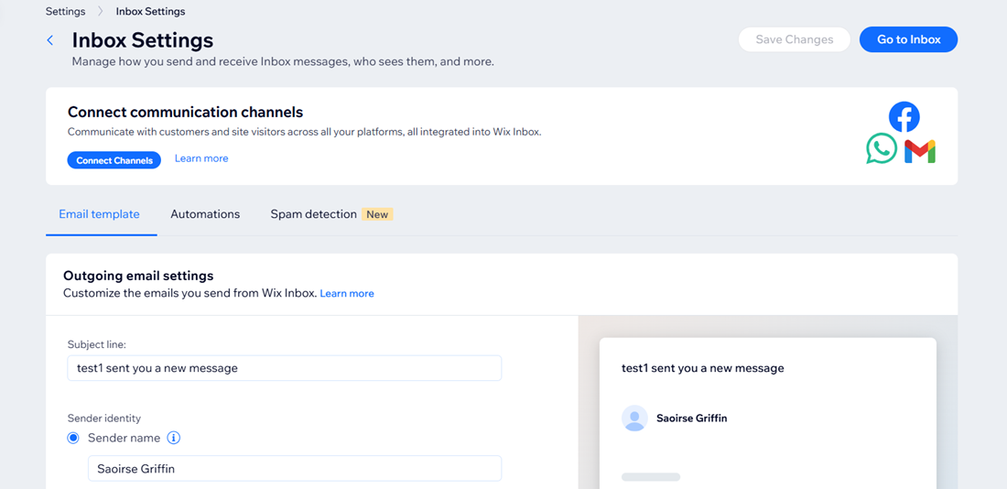Click the Settings breadcrumb
Screen dimensions: 1007x489
pyautogui.click(x=66, y=12)
